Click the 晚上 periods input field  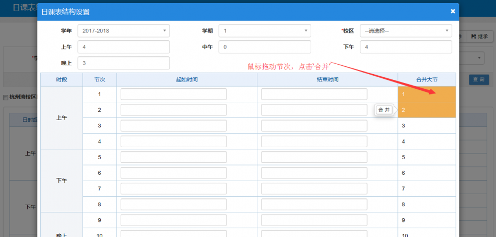[123, 63]
